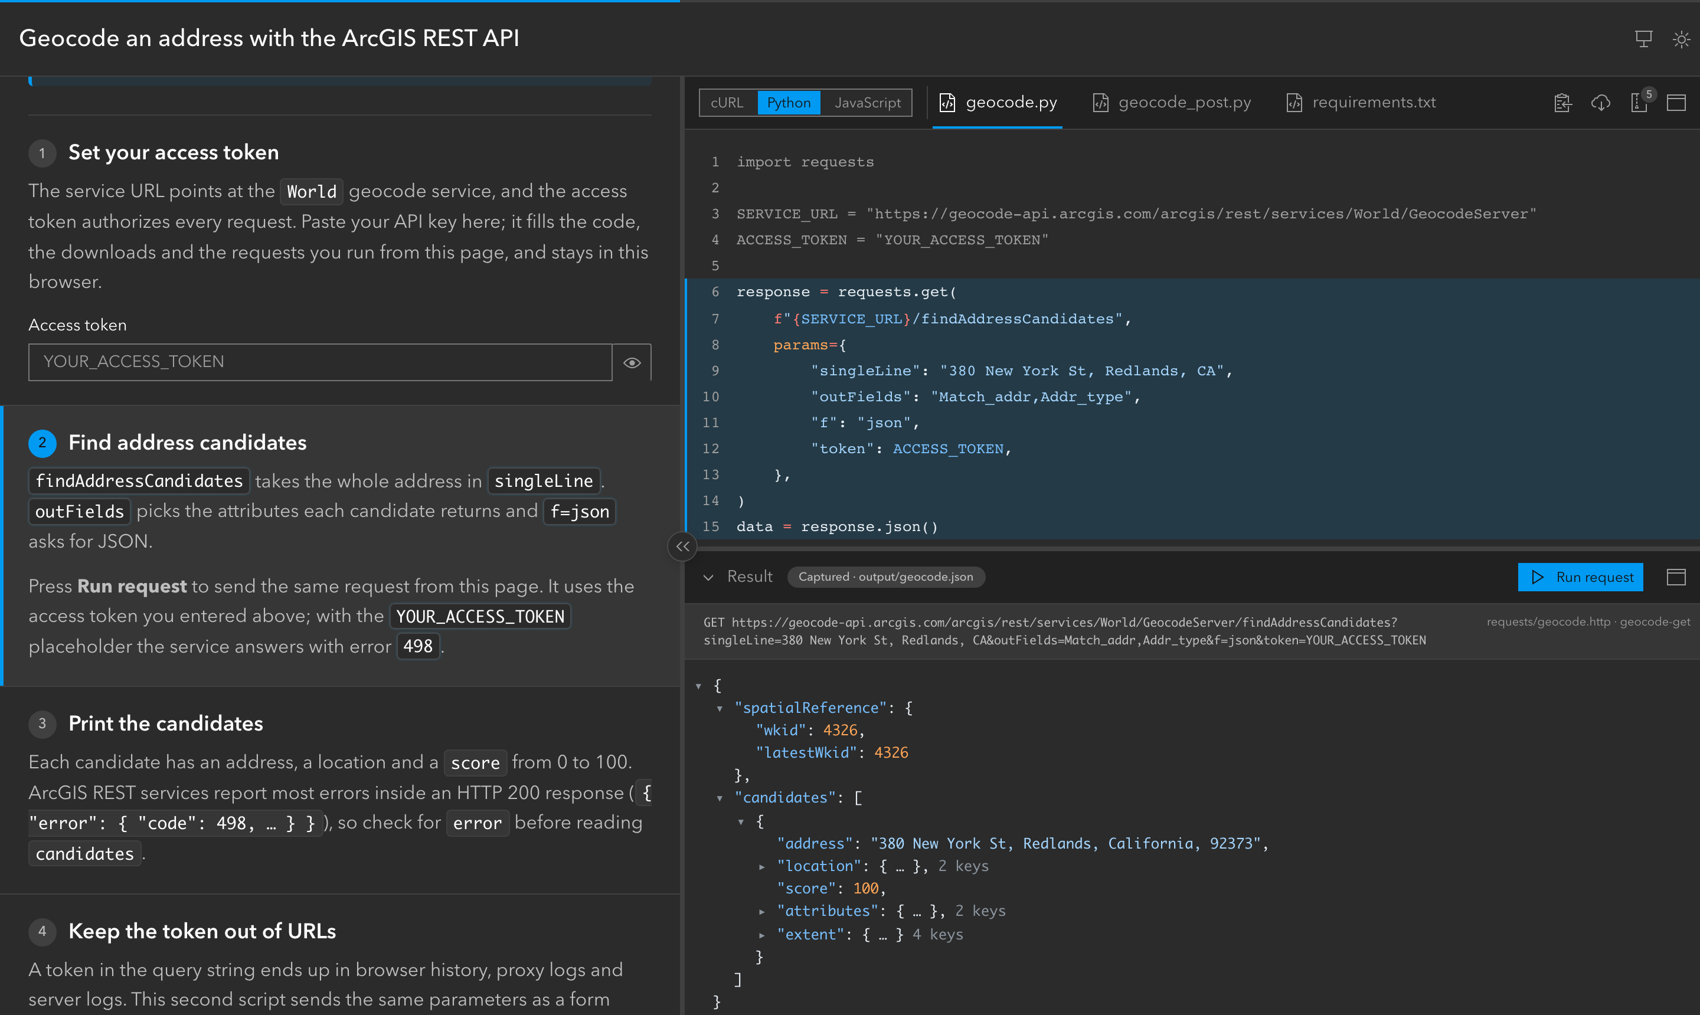This screenshot has width=1700, height=1015.
Task: Select cURL language option
Action: (727, 103)
